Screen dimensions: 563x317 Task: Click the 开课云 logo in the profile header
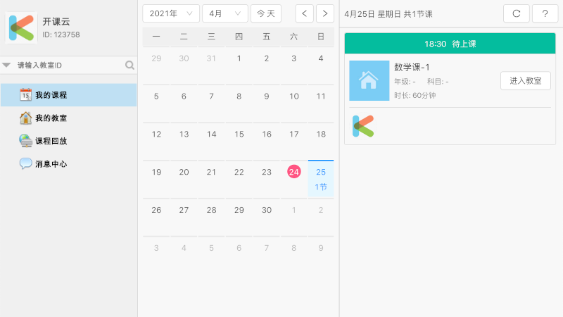[x=22, y=27]
